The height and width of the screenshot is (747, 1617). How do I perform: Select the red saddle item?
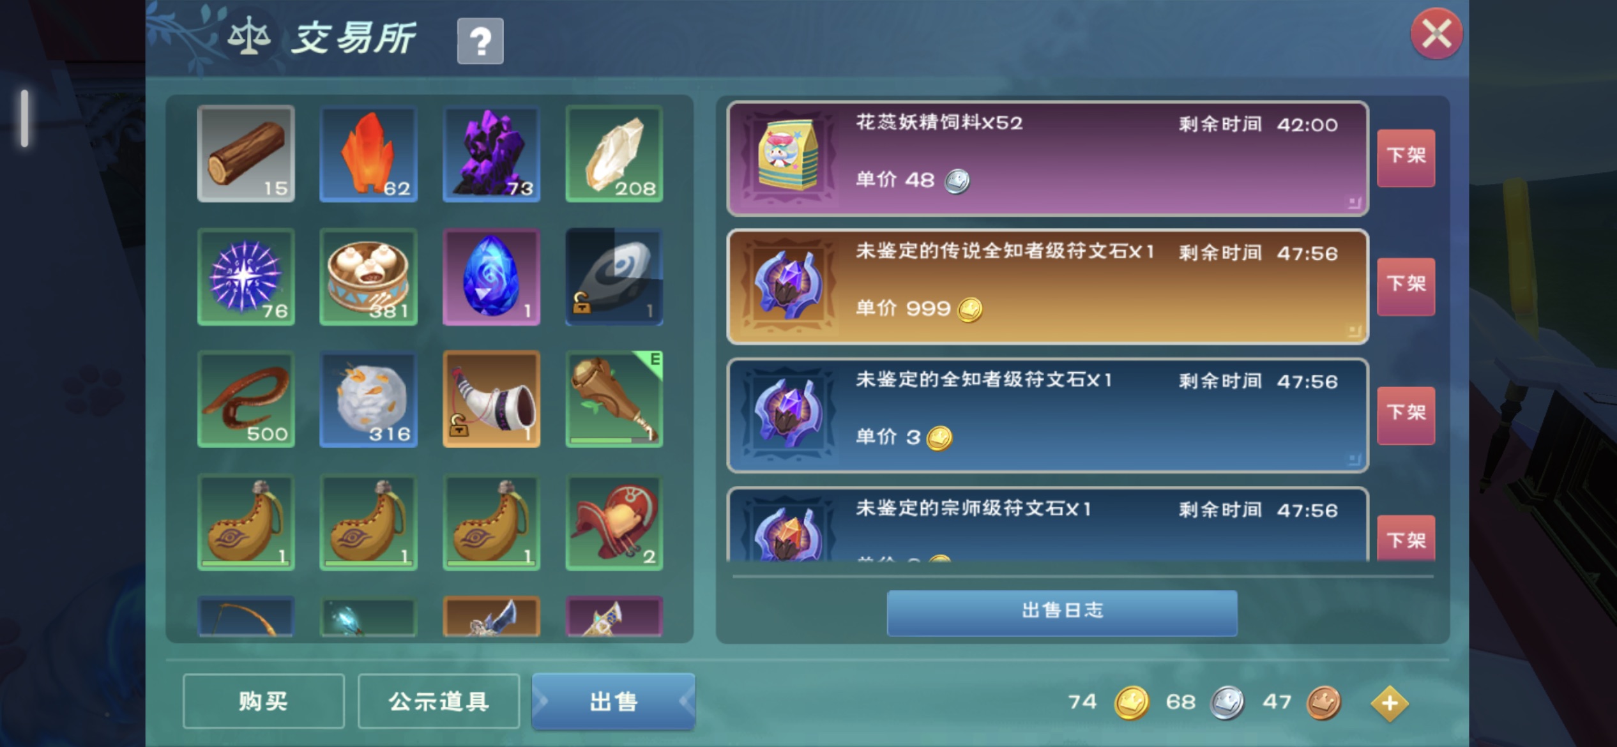pyautogui.click(x=614, y=522)
